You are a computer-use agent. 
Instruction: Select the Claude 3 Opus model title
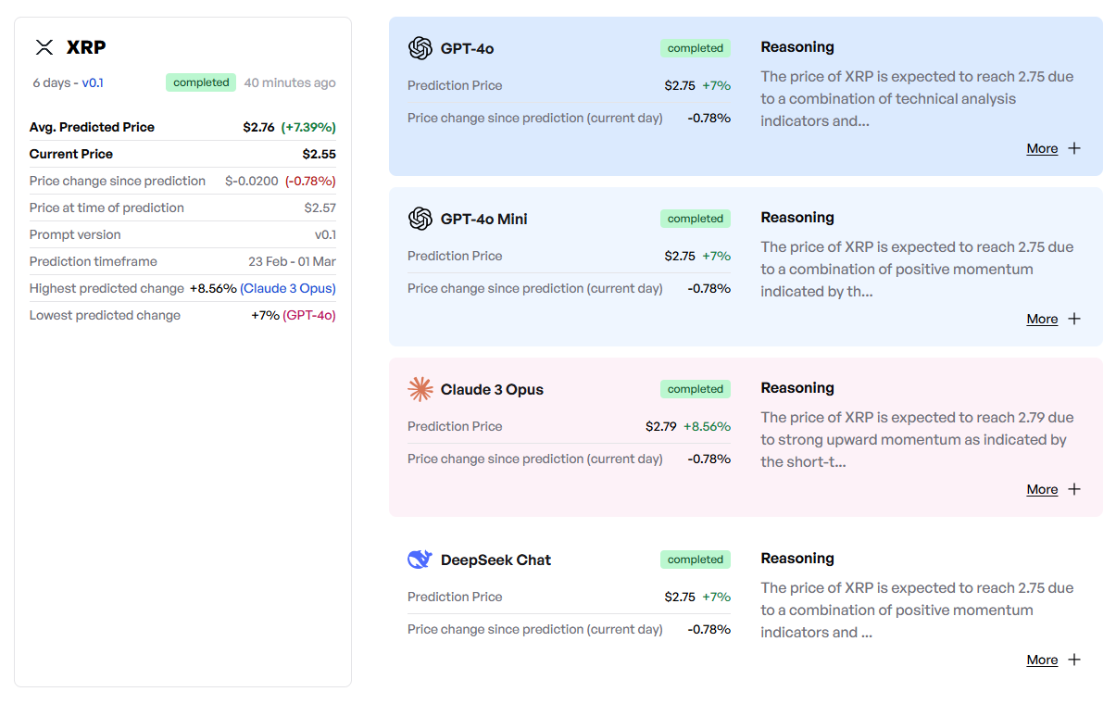click(x=492, y=389)
